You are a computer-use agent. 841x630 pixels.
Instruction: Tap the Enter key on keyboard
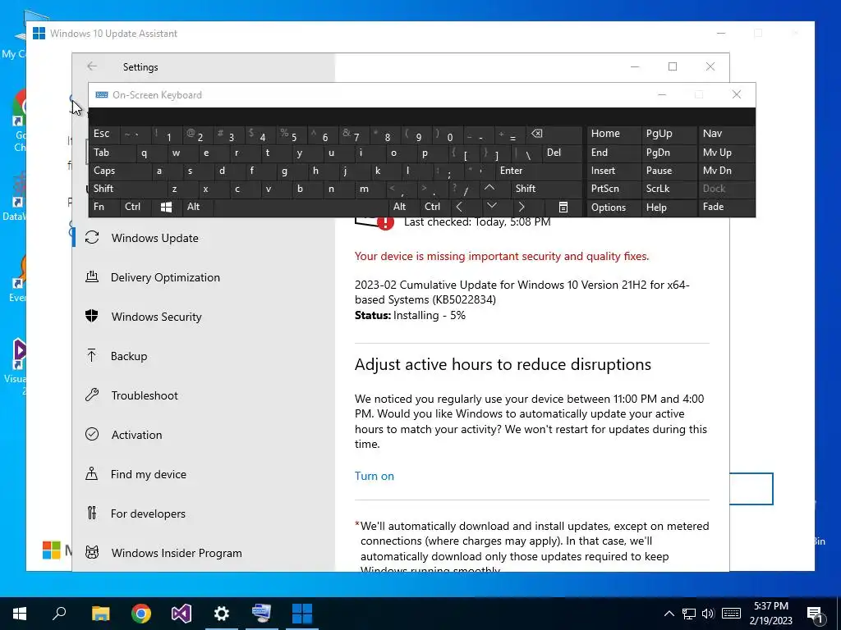coord(539,171)
